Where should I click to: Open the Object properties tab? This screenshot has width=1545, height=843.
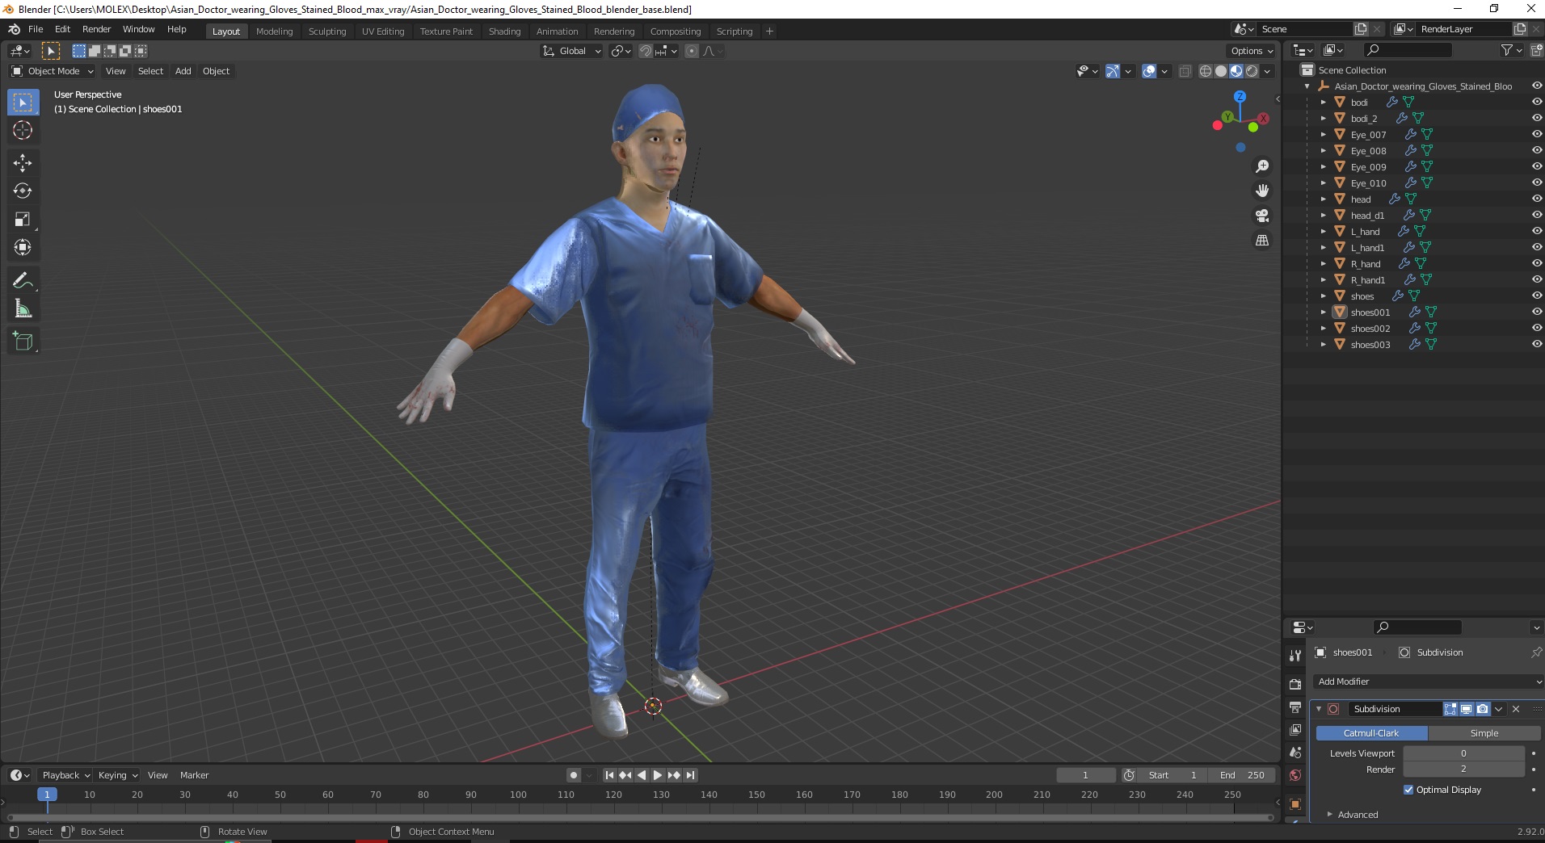click(1295, 803)
